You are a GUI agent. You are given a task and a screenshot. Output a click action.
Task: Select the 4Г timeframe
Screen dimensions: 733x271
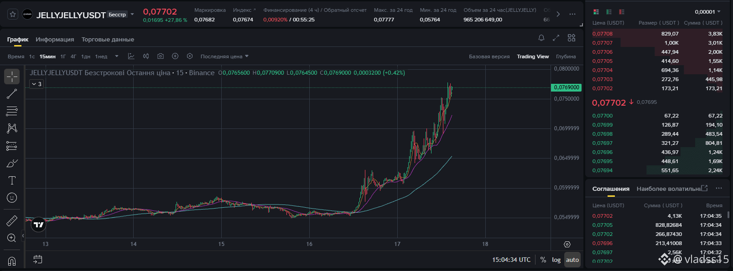pos(73,56)
